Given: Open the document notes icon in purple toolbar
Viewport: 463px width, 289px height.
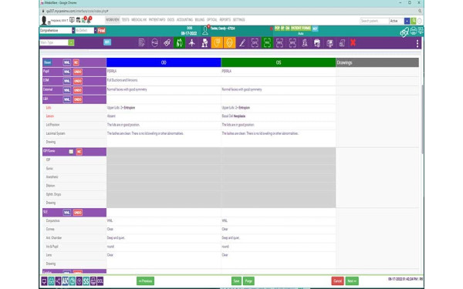Looking at the screenshot, I should point(142,43).
